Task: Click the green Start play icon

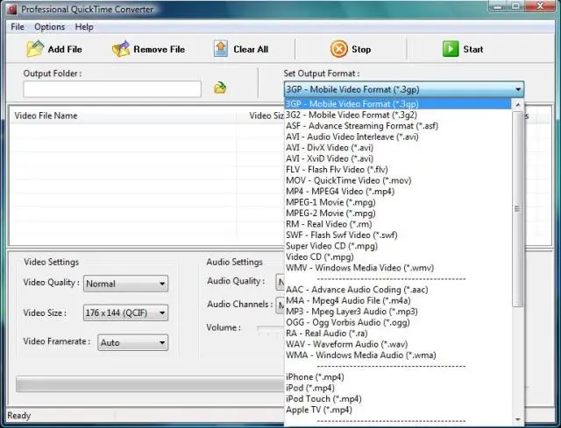Action: coord(451,49)
